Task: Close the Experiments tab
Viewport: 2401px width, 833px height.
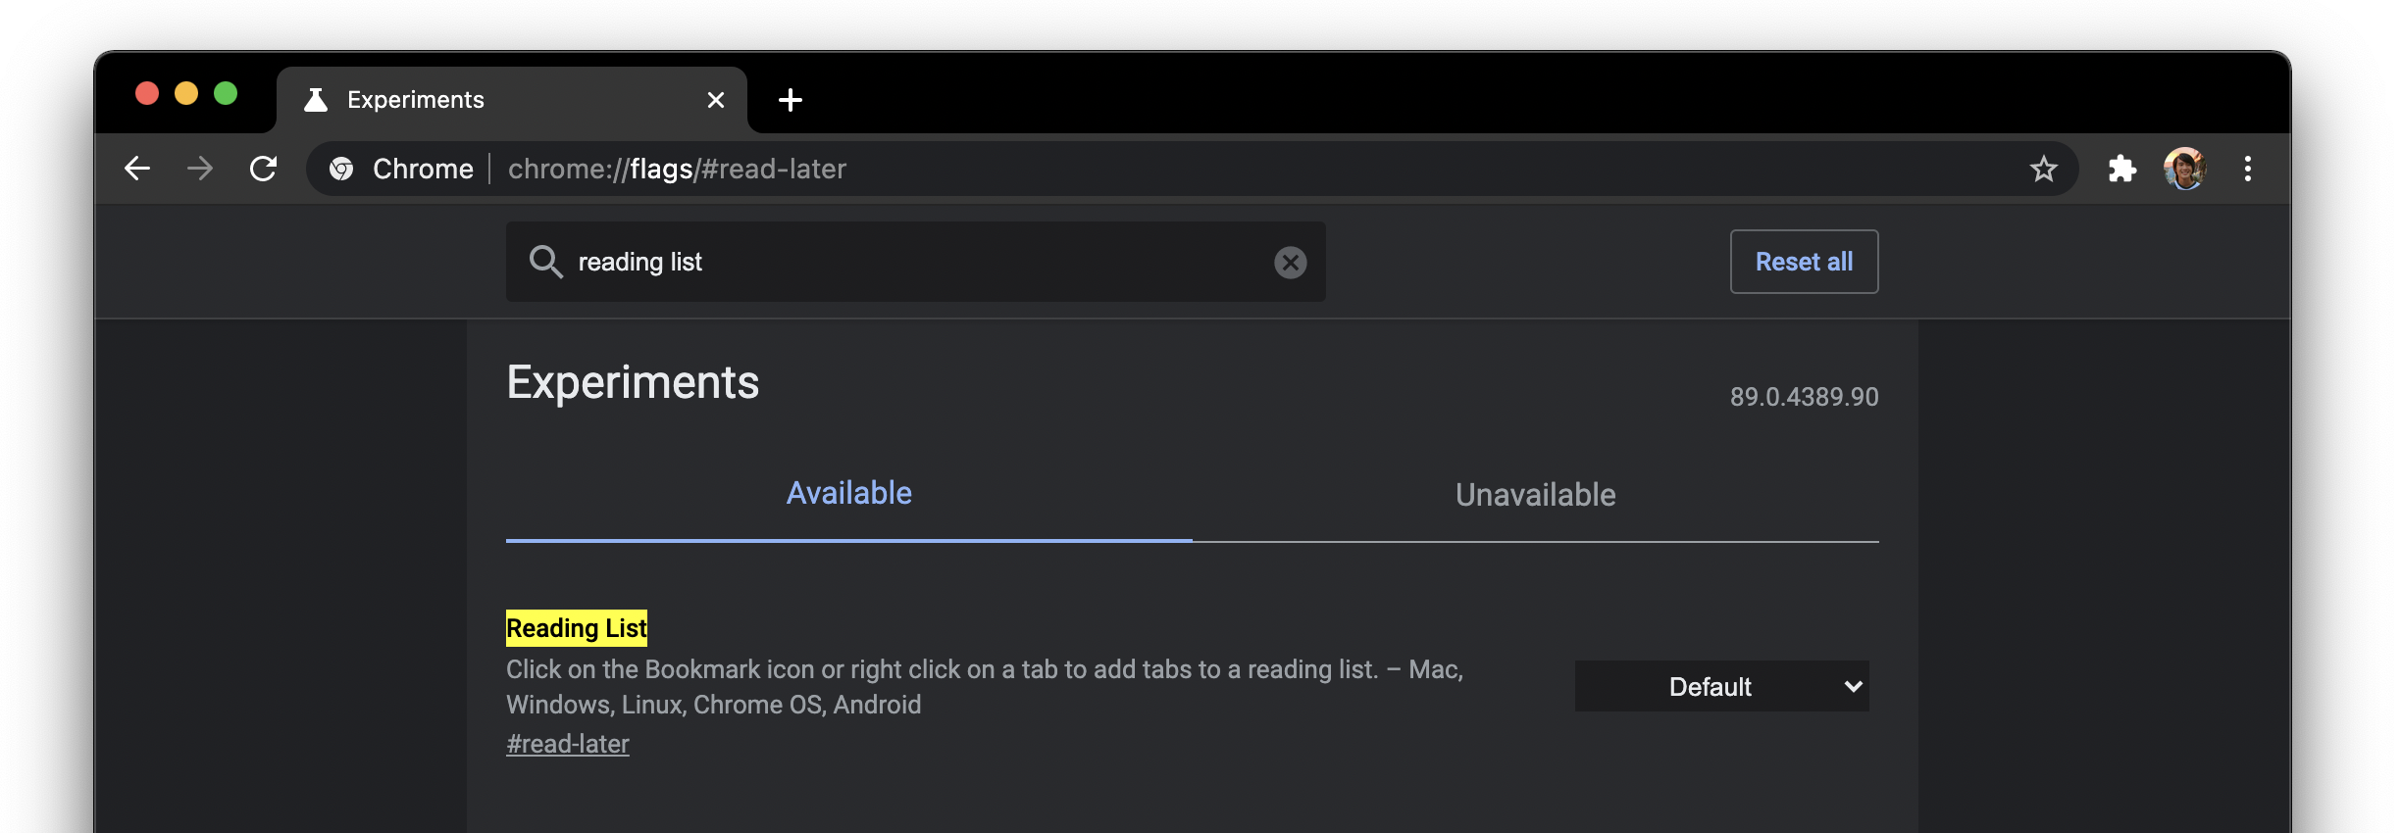Action: pos(716,100)
